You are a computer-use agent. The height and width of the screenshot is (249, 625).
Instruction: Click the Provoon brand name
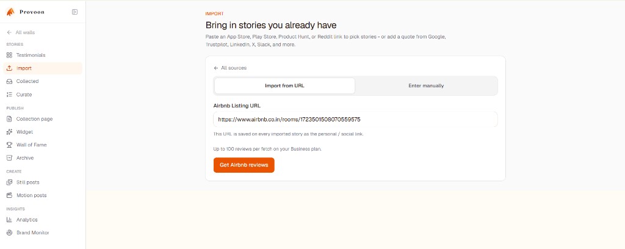32,12
